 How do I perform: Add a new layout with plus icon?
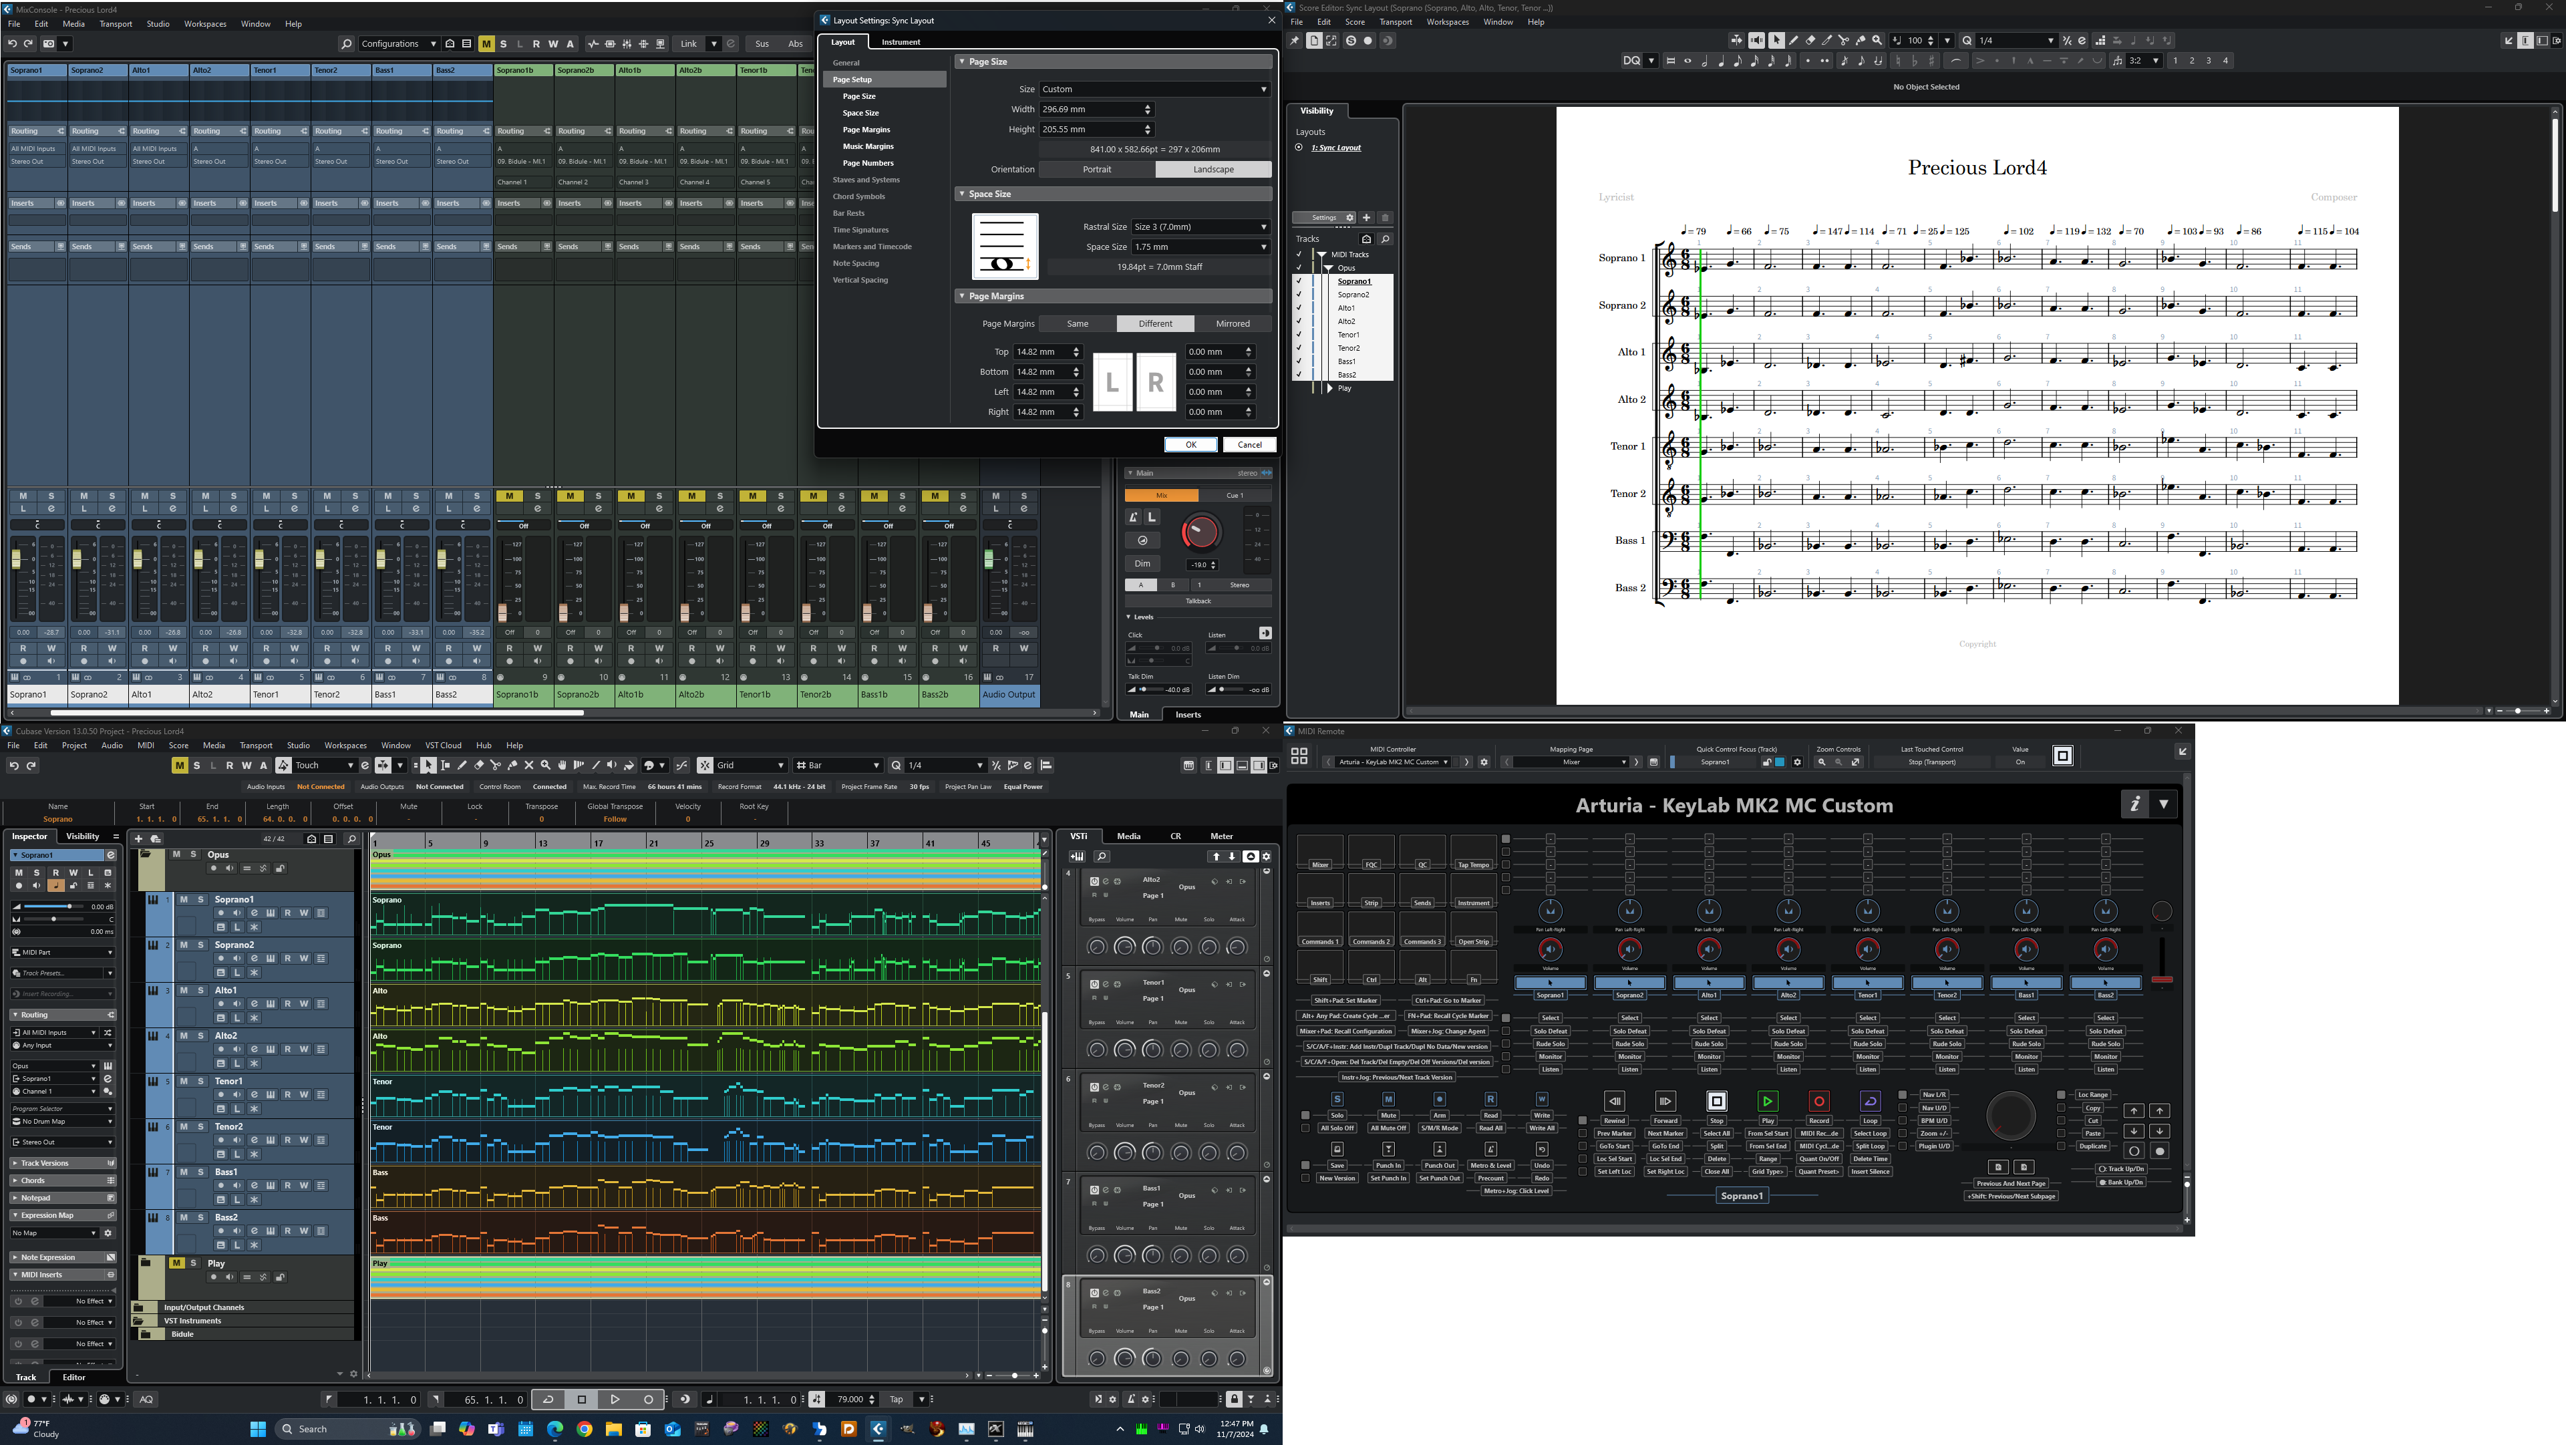pyautogui.click(x=1367, y=218)
